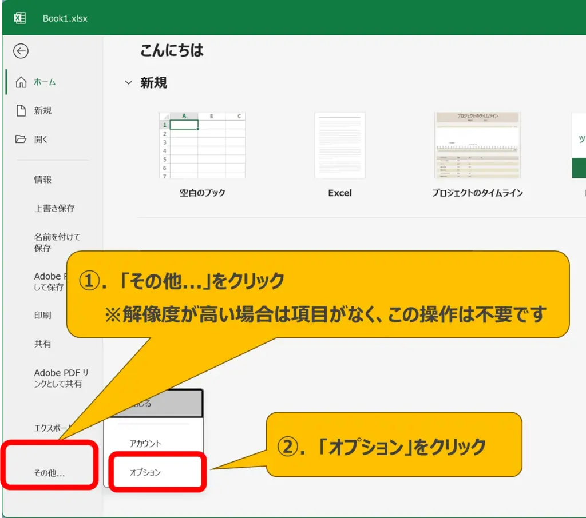586x518 pixels.
Task: Click the 新規 blank page icon in sidebar
Action: click(21, 111)
